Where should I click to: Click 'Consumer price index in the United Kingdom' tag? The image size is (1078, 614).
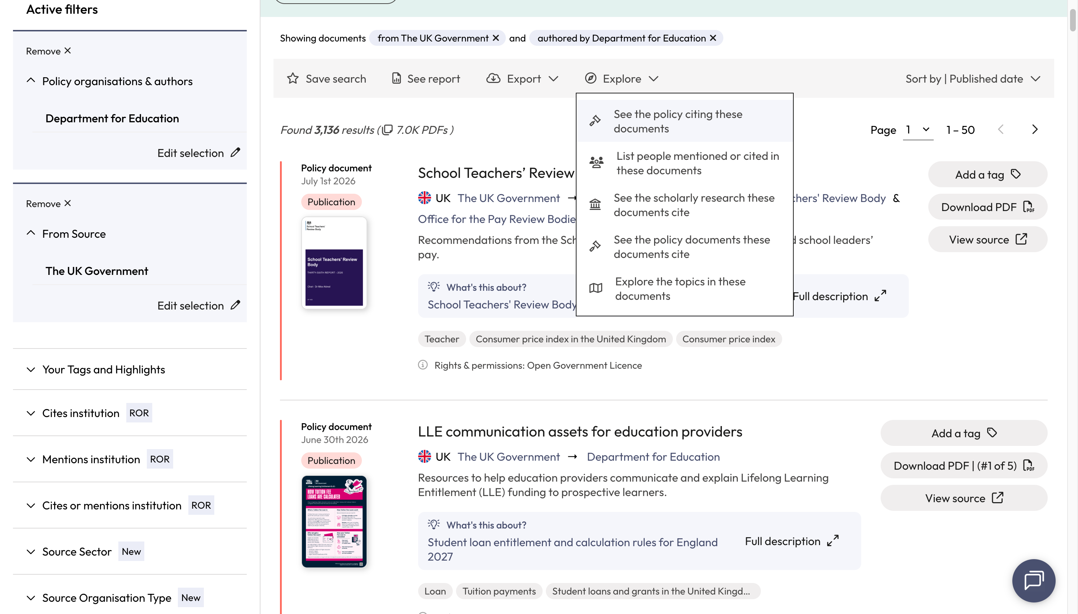(x=571, y=339)
